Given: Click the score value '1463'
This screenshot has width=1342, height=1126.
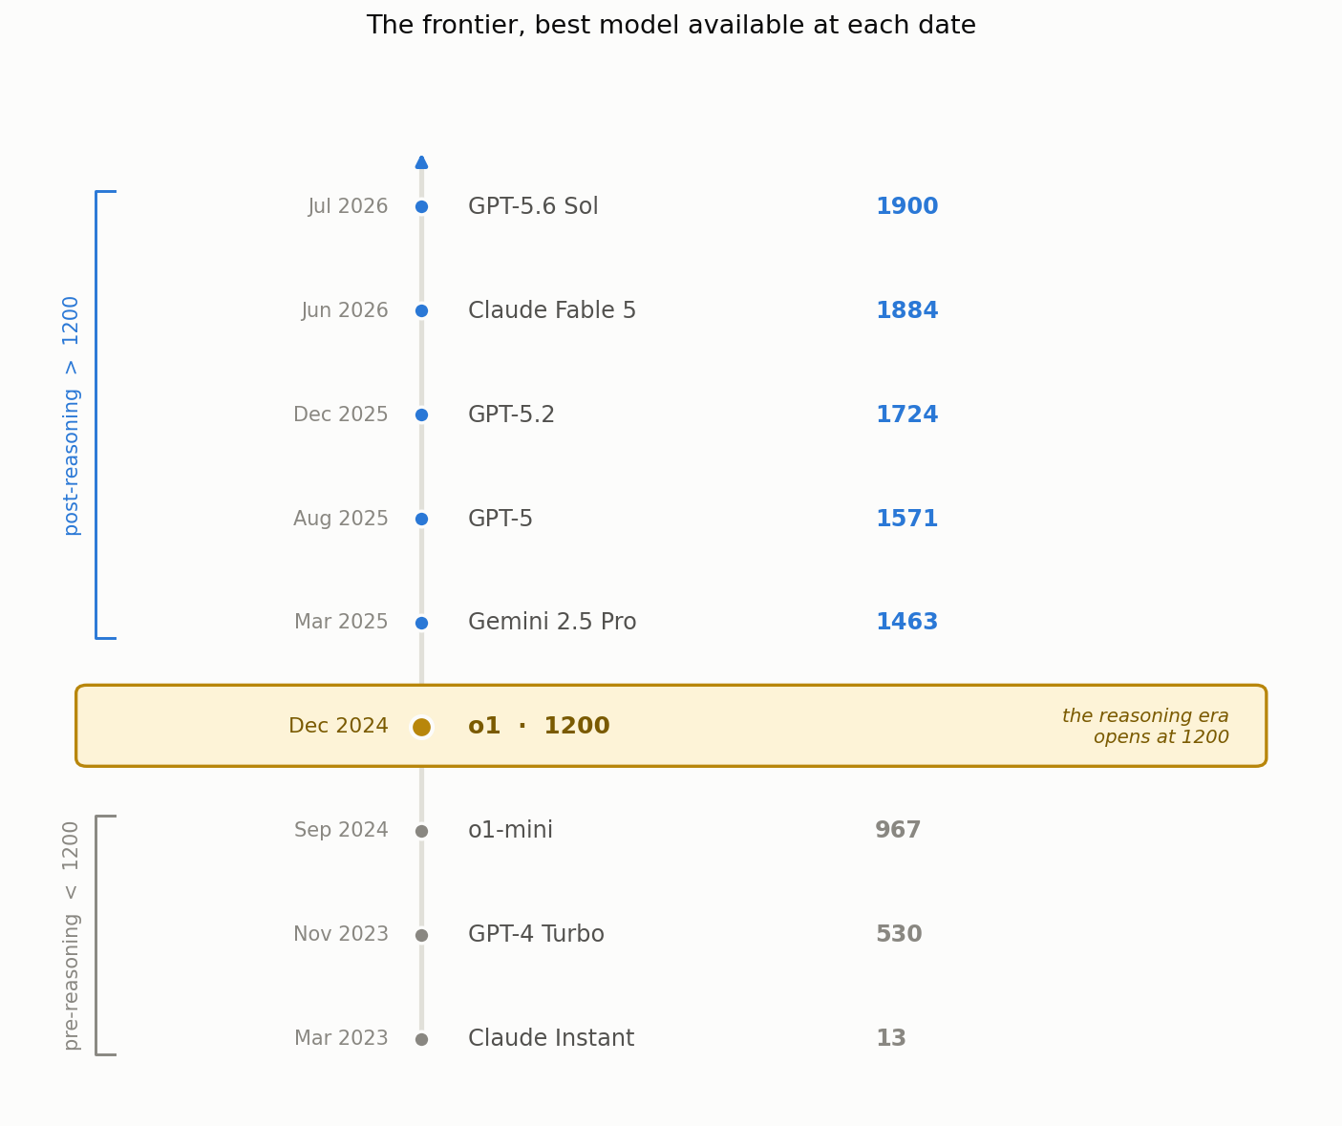Looking at the screenshot, I should click(907, 623).
